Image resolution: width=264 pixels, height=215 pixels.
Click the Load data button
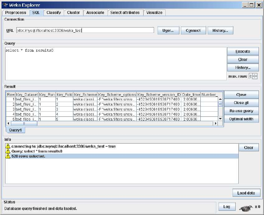click(x=246, y=193)
